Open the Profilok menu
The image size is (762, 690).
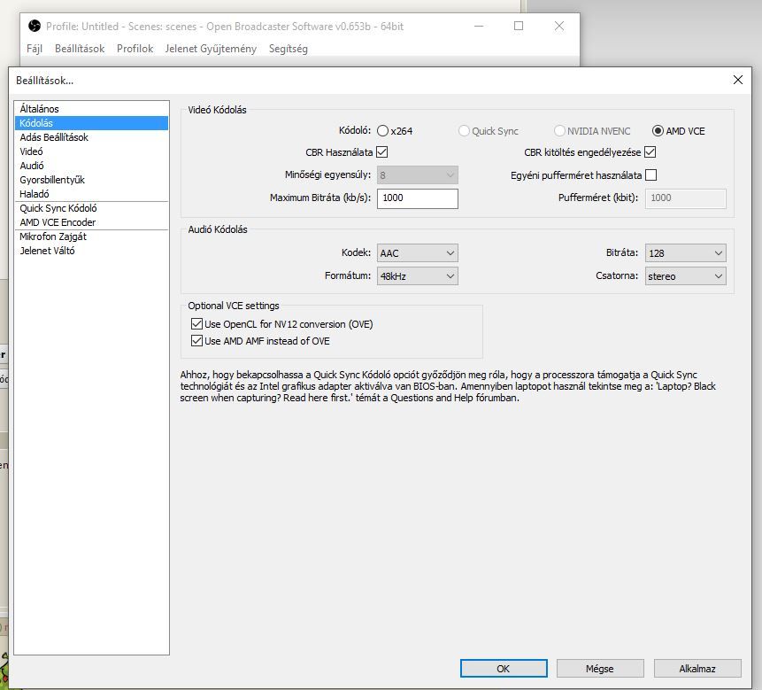tap(135, 49)
